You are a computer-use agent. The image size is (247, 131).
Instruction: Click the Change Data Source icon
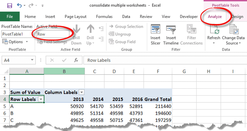(234, 29)
